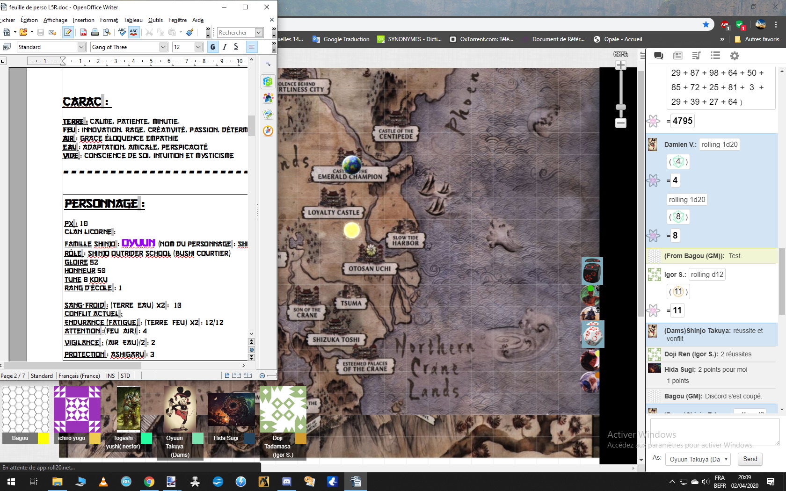
Task: Click the Send document by e-mail icon
Action: 52,32
